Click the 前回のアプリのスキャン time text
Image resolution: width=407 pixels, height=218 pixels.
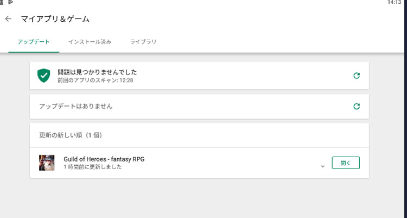point(96,80)
